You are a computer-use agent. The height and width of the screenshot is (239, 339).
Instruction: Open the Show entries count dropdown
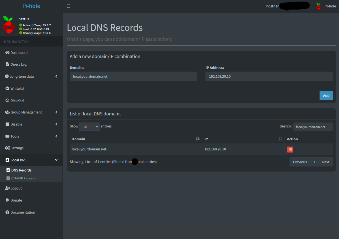pos(89,127)
